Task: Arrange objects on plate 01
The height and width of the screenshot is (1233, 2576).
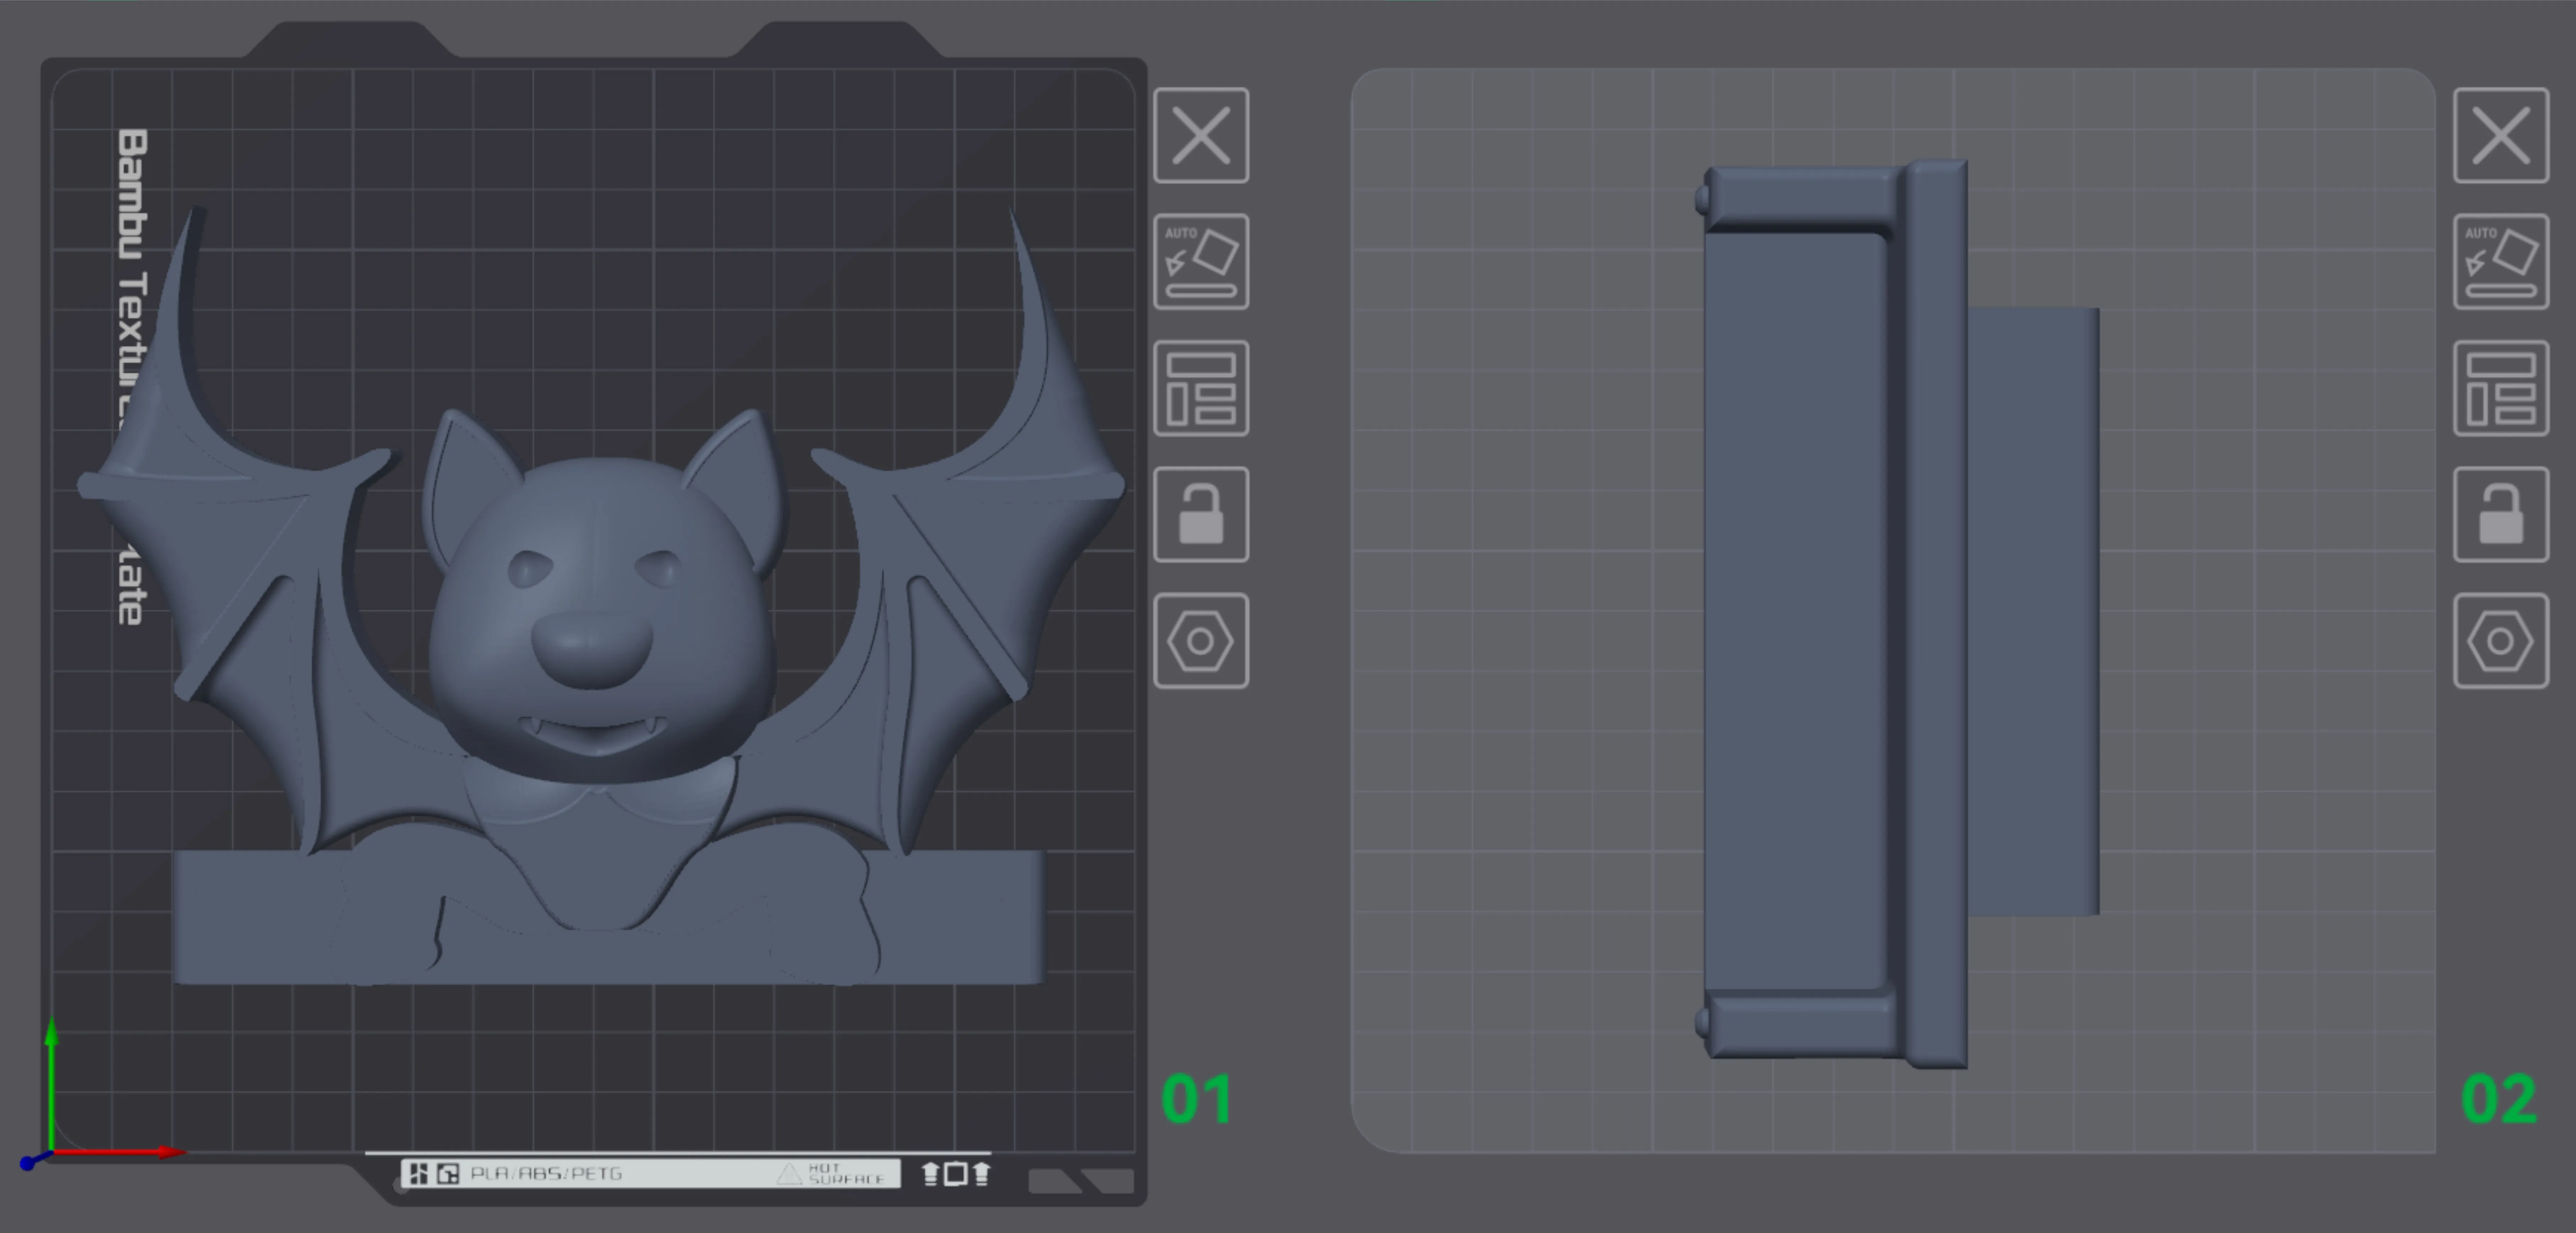Action: [x=1201, y=388]
